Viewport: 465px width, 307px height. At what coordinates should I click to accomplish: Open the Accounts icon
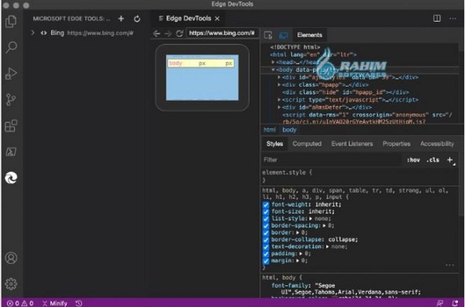(x=11, y=258)
